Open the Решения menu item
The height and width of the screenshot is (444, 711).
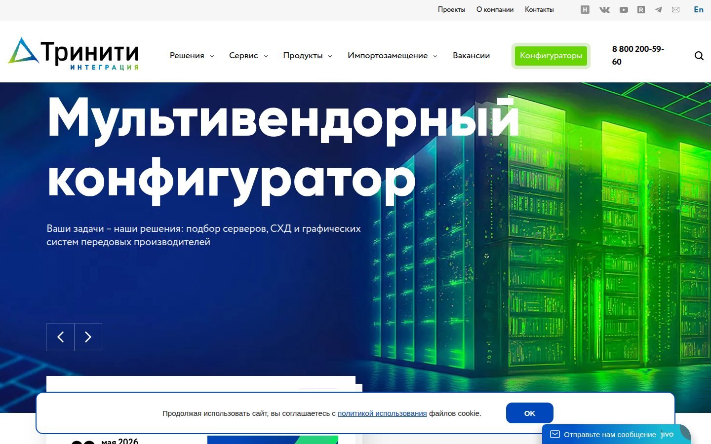187,56
